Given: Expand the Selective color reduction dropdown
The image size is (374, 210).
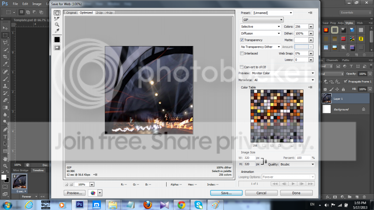Looking at the screenshot, I should (x=260, y=27).
